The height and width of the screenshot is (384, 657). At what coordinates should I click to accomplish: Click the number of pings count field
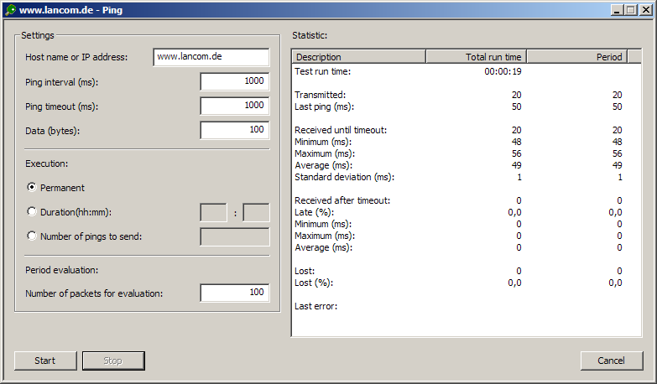tap(234, 236)
